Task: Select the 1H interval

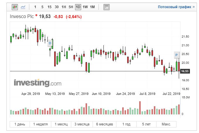Action: pos(64,7)
